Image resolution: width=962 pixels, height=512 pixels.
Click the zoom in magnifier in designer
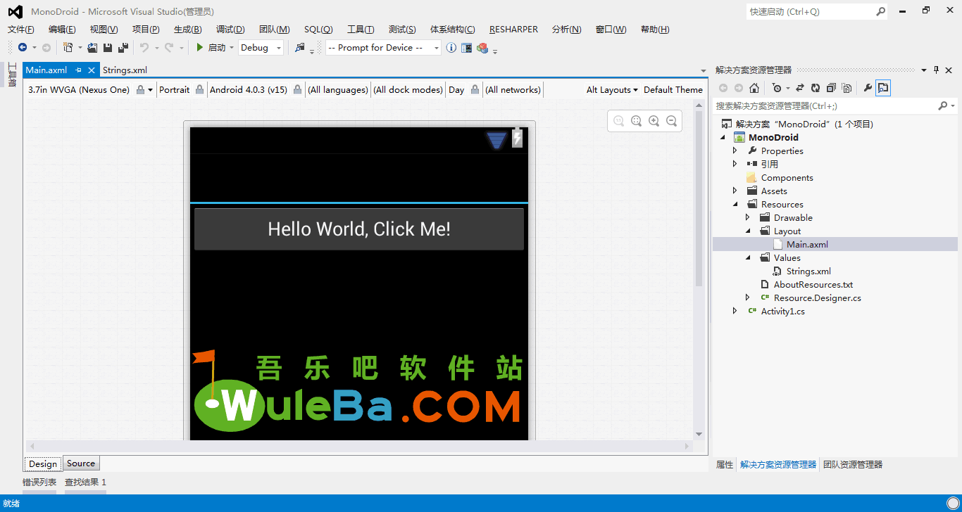pyautogui.click(x=654, y=121)
